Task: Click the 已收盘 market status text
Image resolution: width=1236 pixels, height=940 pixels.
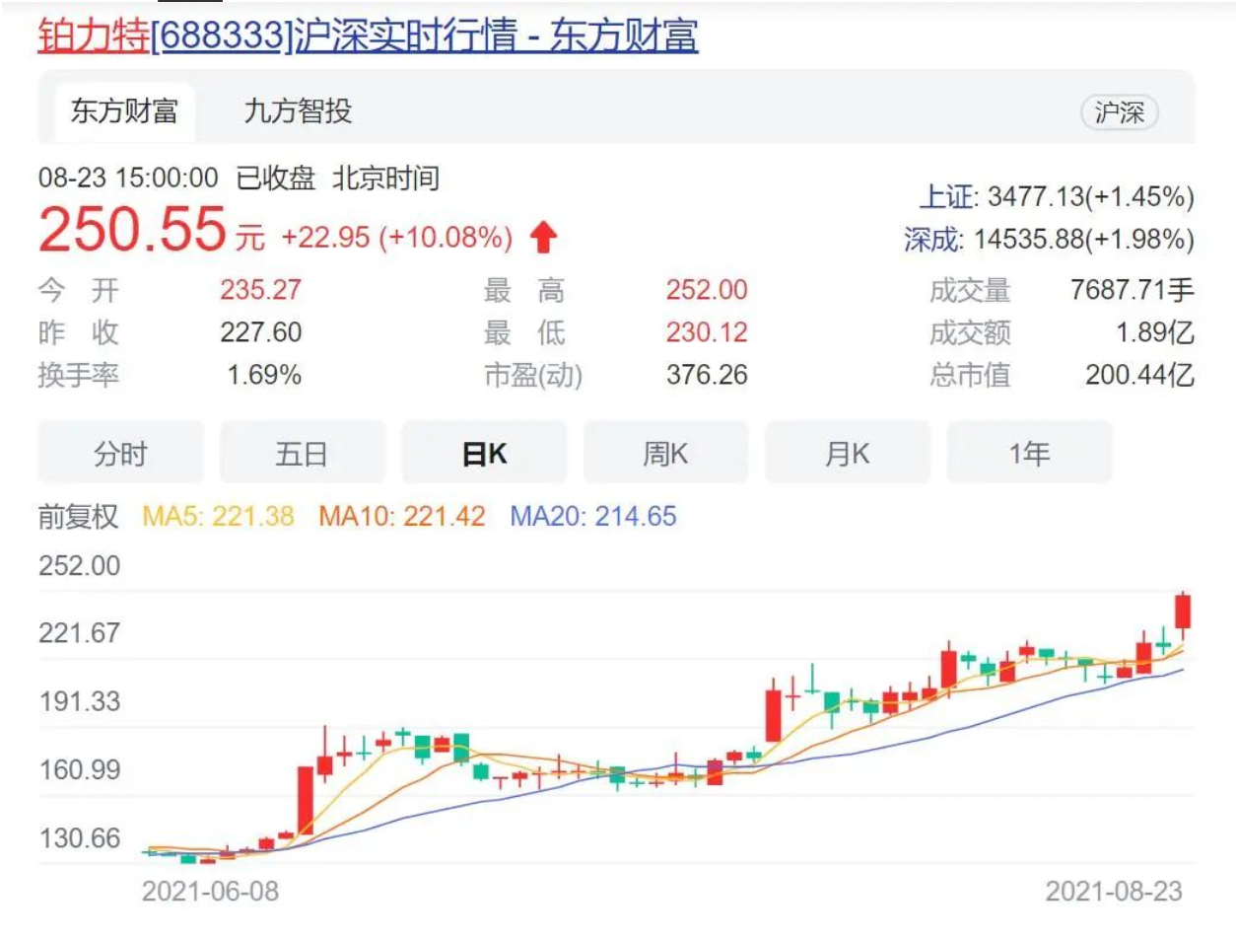Action: pyautogui.click(x=276, y=179)
